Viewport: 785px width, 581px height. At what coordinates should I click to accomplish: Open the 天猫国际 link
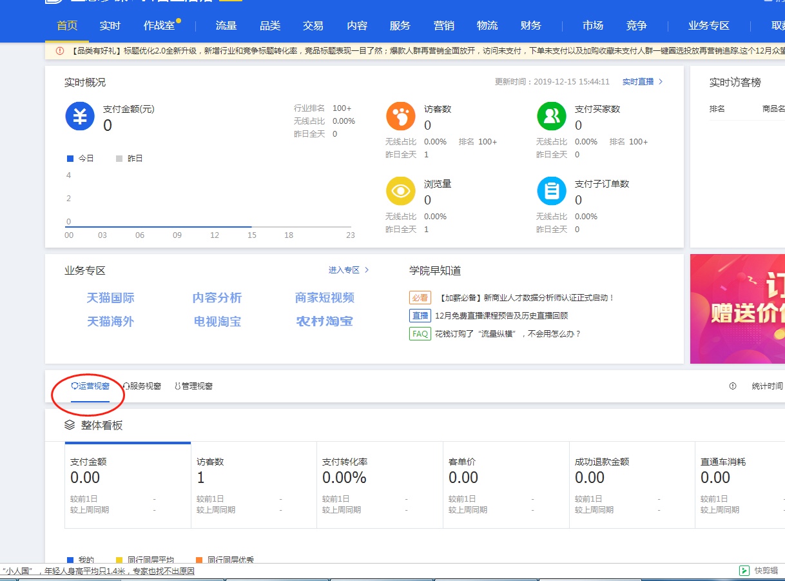pos(110,298)
